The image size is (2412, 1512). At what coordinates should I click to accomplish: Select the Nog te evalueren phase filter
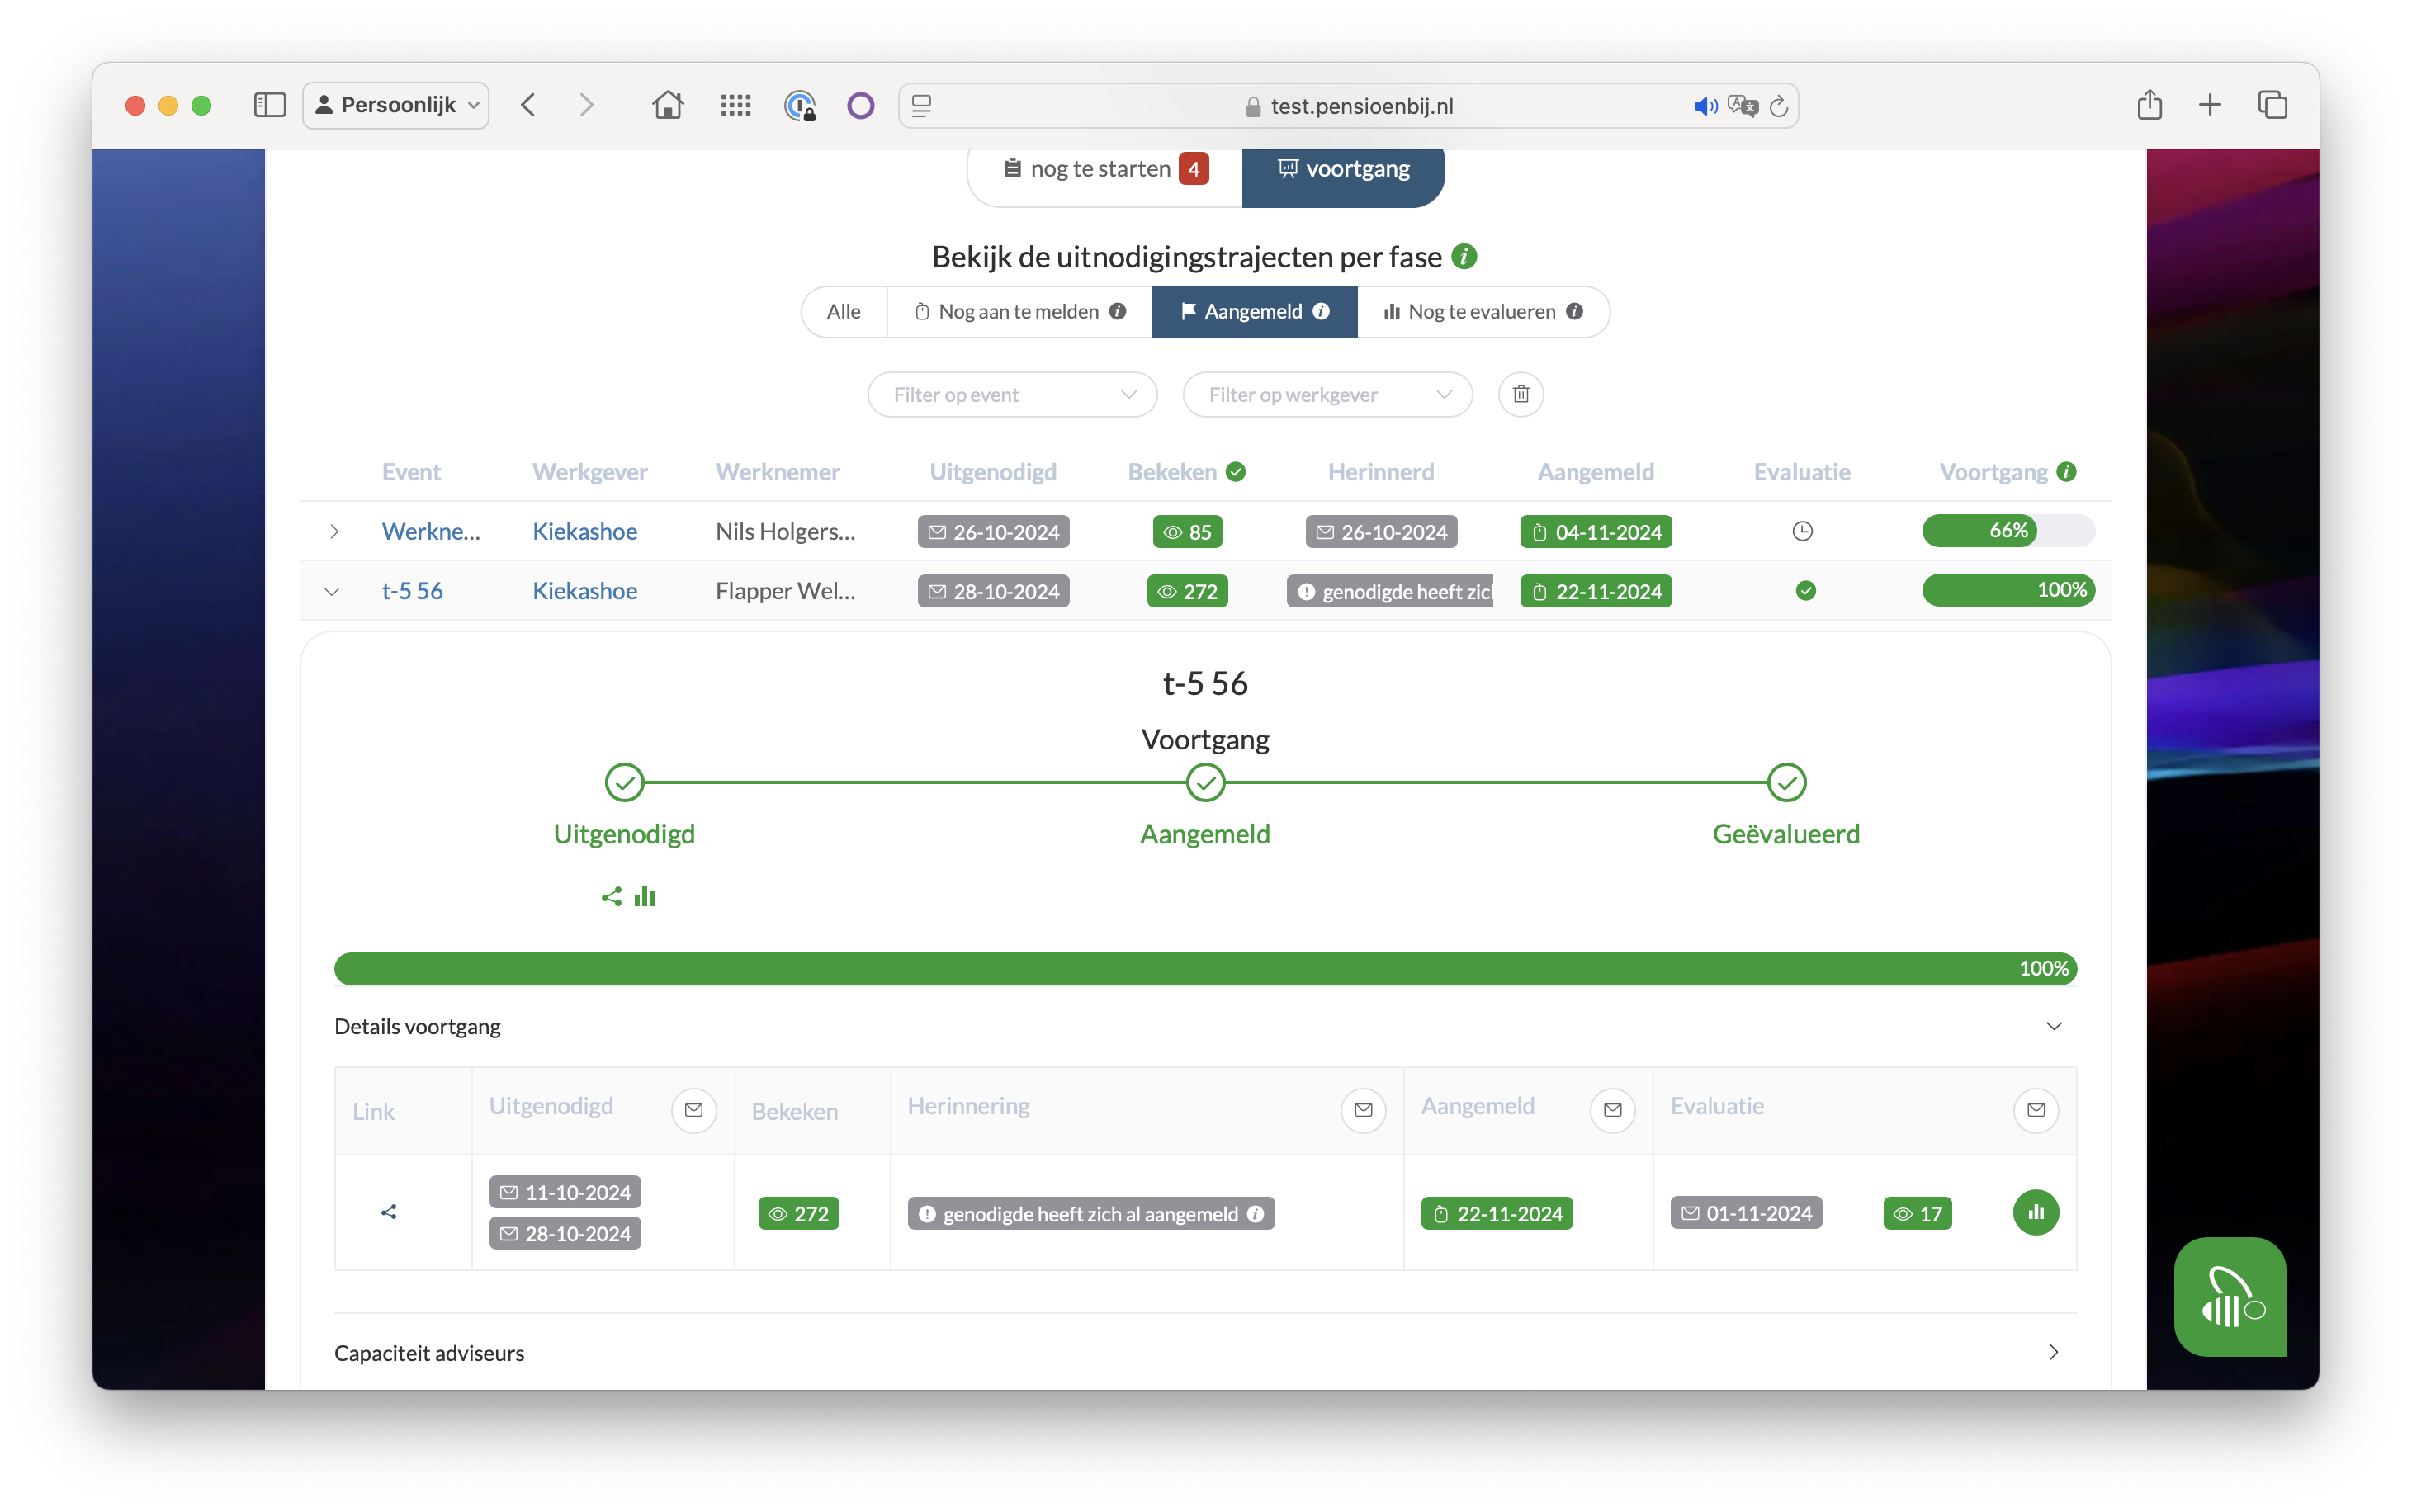coord(1482,312)
